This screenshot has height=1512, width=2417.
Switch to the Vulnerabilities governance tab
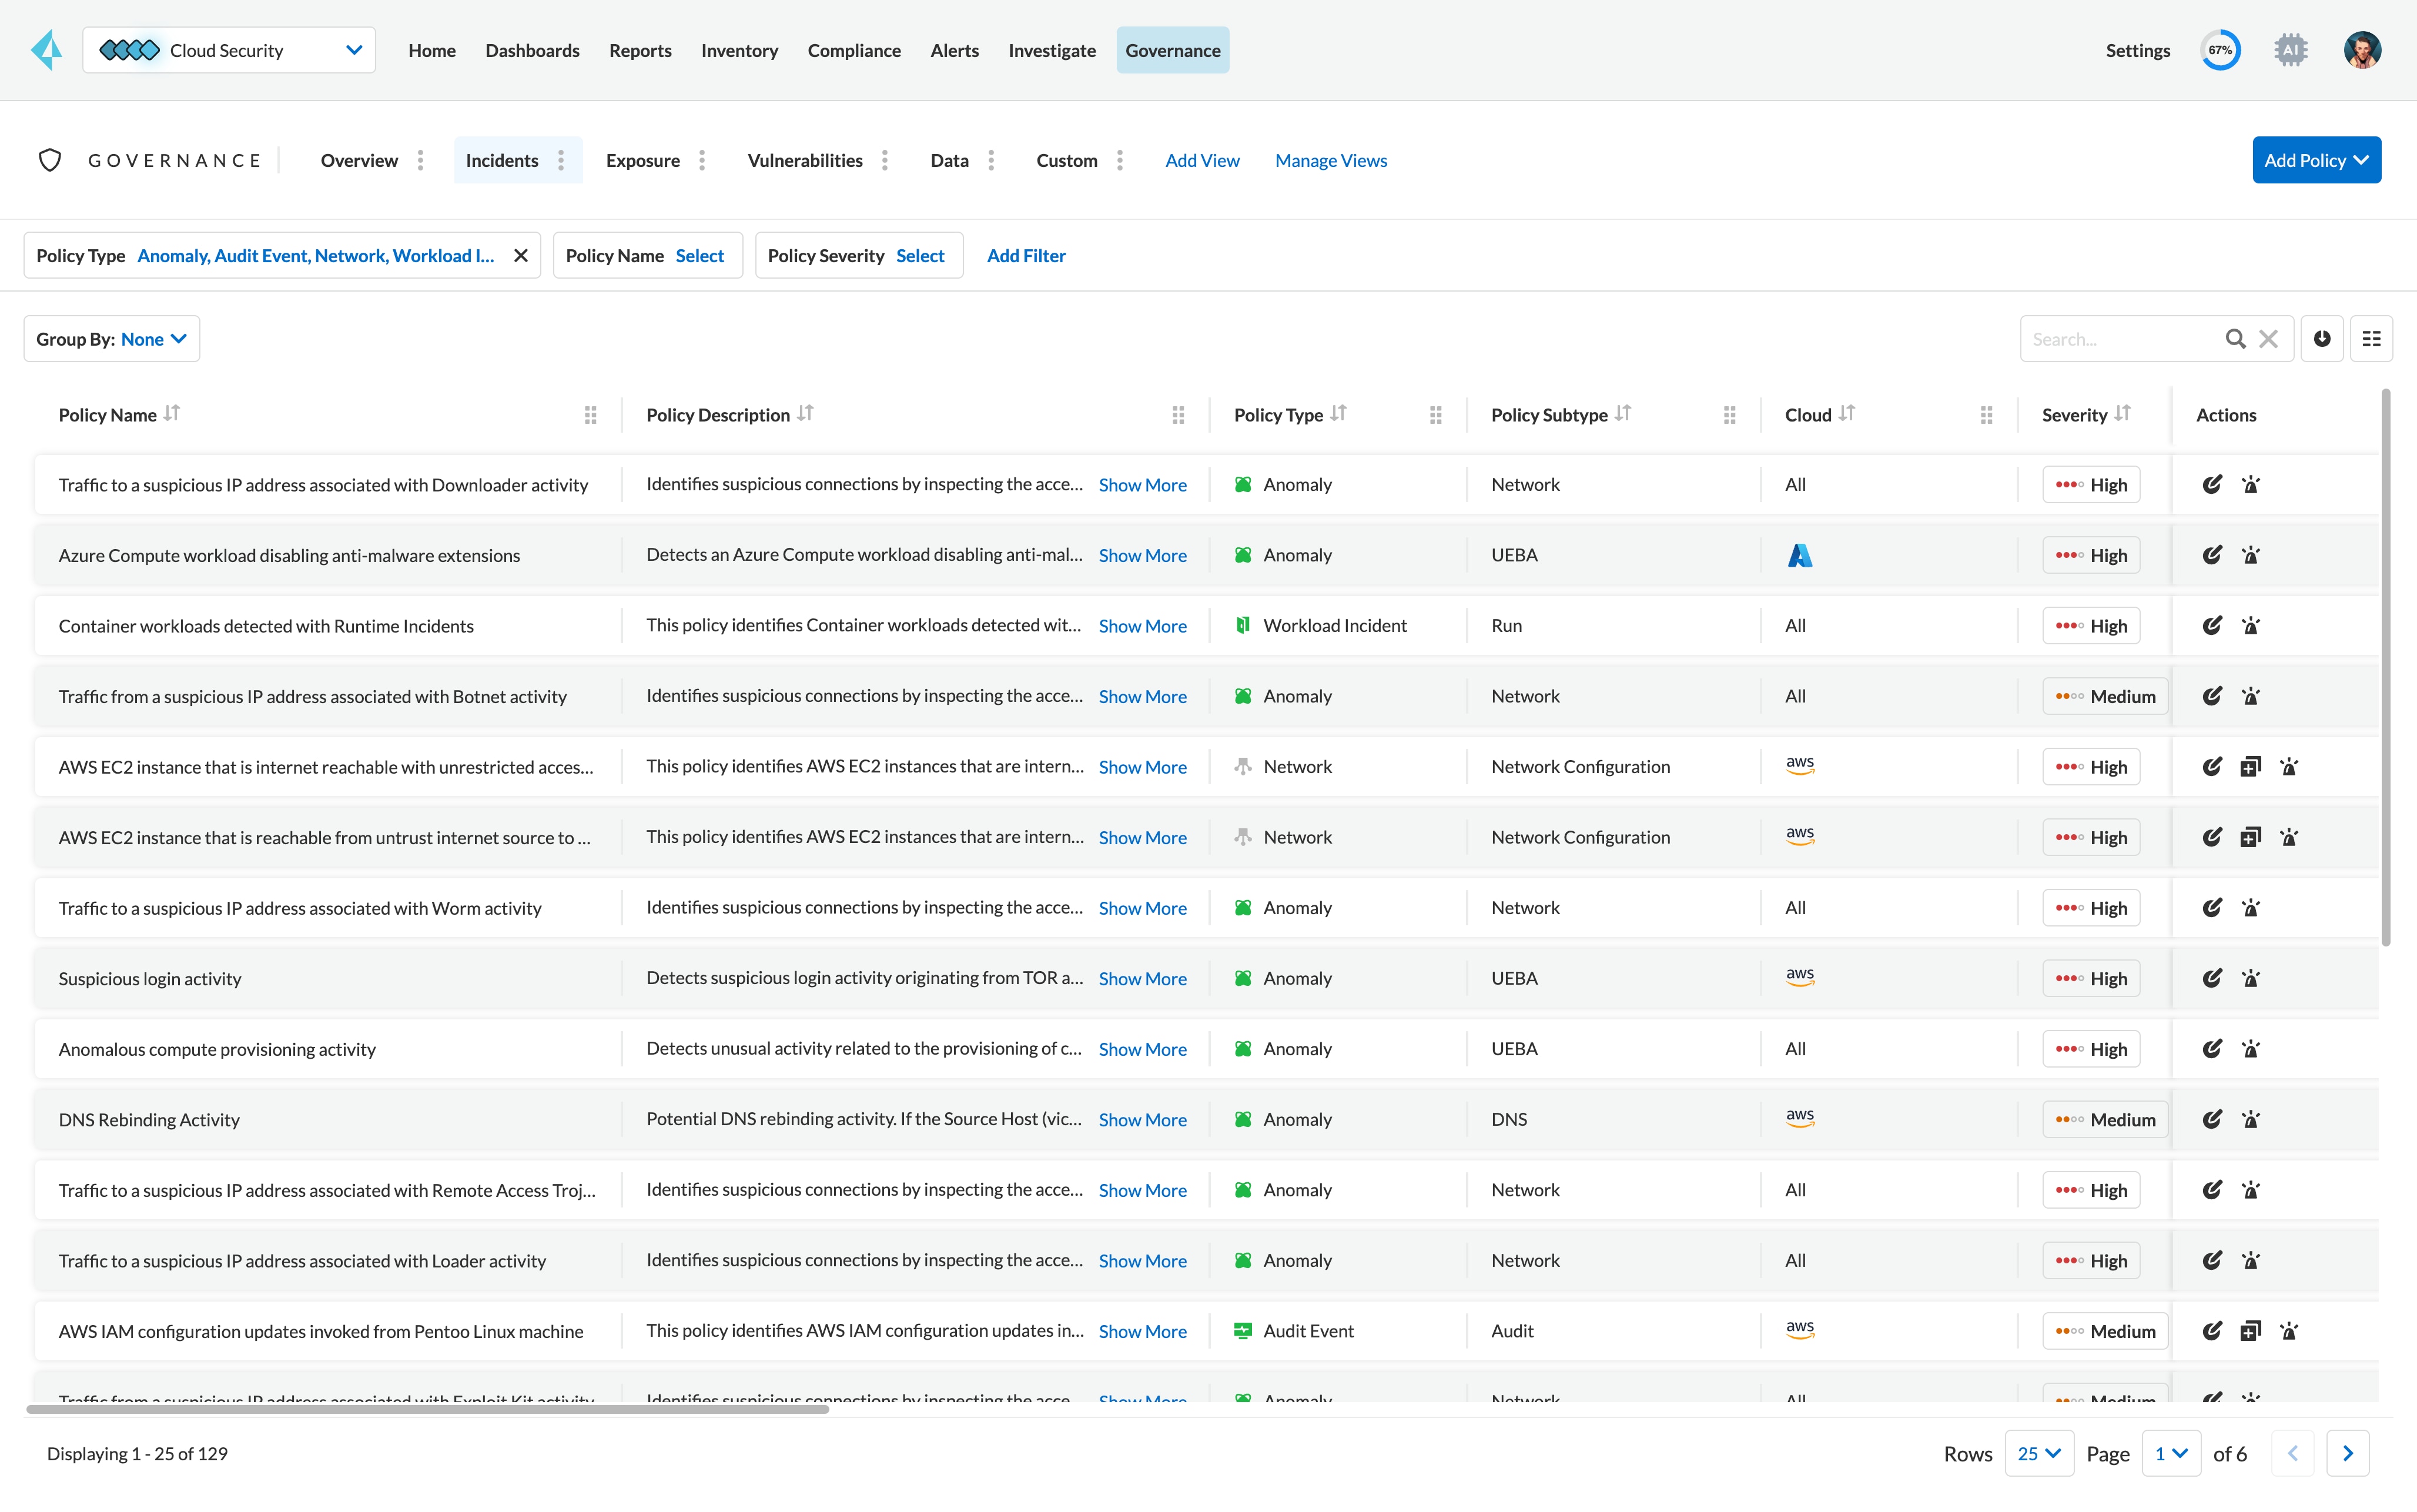click(x=805, y=159)
